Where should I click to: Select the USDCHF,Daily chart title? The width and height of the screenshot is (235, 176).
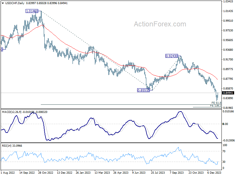point(15,3)
